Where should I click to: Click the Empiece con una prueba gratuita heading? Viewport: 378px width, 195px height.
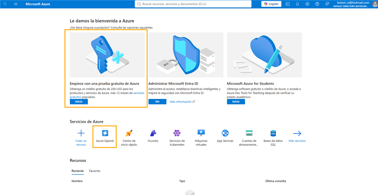click(104, 84)
